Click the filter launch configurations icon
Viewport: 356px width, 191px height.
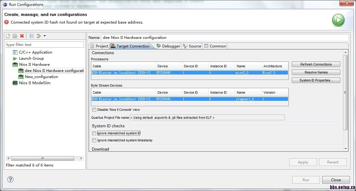coord(39,36)
